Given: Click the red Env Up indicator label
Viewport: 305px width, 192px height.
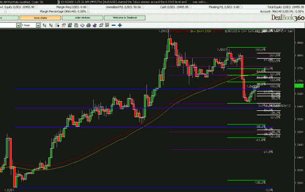Looking at the screenshot, I should [179, 31].
